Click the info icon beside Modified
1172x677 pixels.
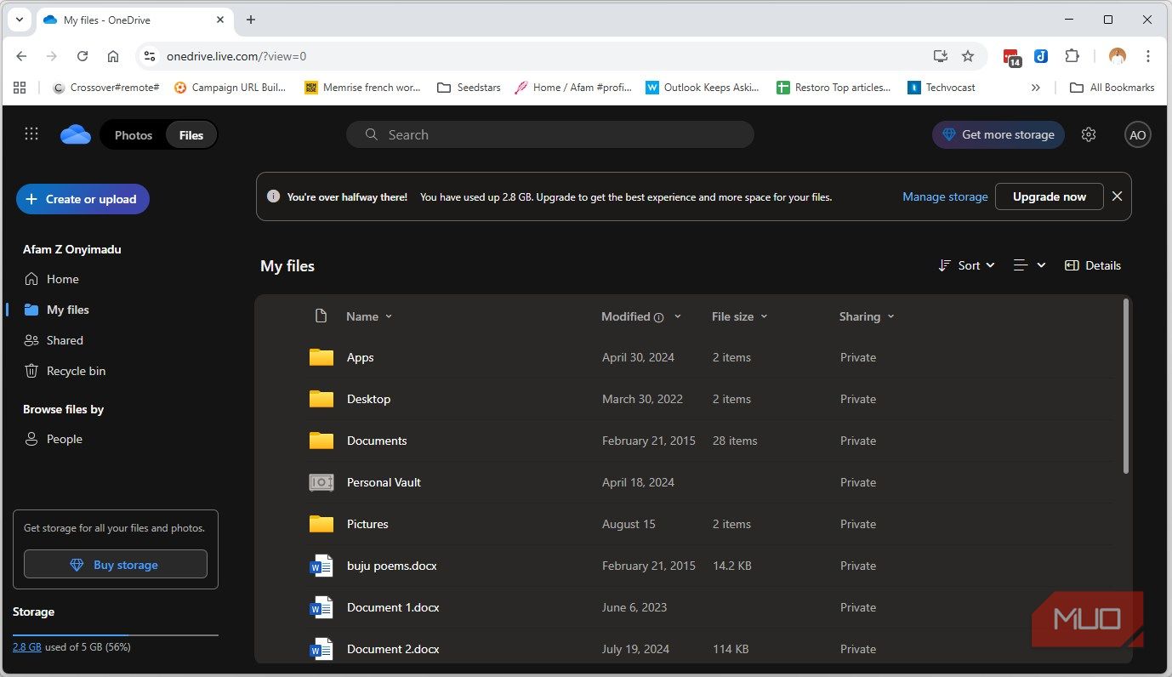(x=658, y=317)
